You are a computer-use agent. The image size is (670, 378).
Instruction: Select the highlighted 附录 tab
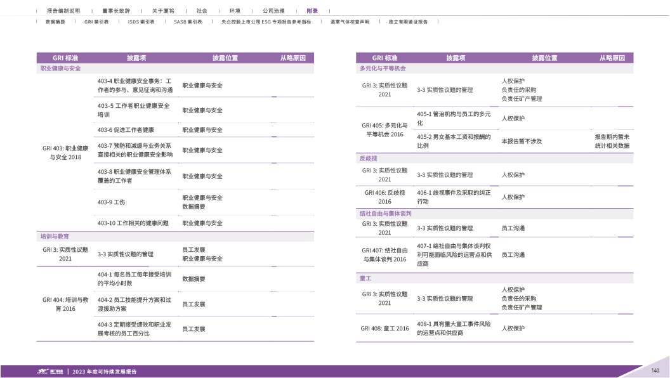click(x=312, y=11)
